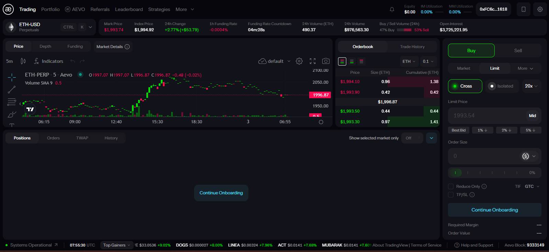Select the trend line drawing tool
The height and width of the screenshot is (252, 549).
(12, 90)
